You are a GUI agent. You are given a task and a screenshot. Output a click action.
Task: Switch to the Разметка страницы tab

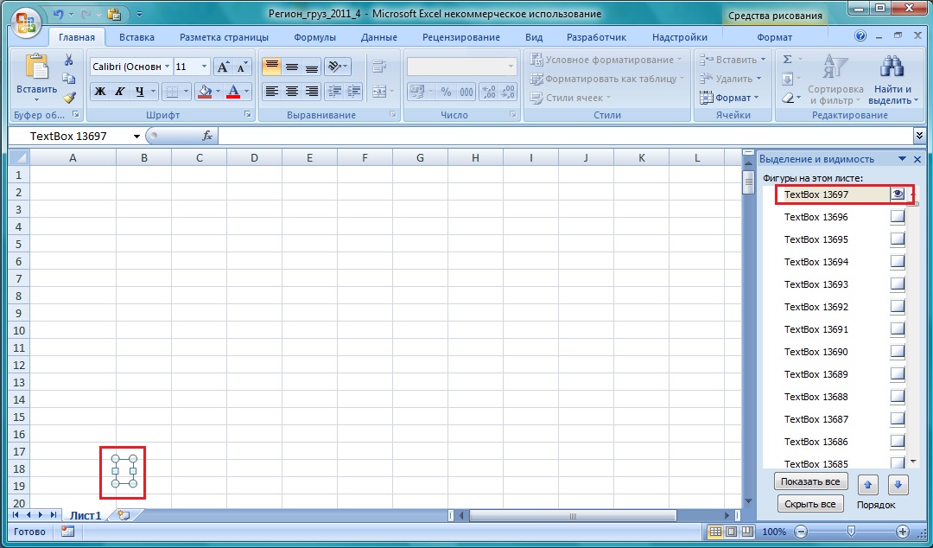[224, 37]
